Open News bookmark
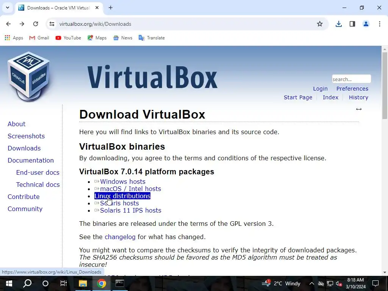This screenshot has width=388, height=291. coord(123,38)
